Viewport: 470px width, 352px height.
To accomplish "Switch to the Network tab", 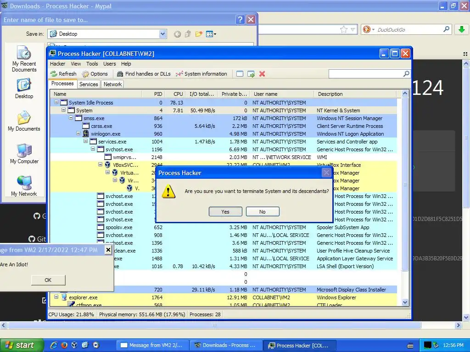I will coord(112,84).
